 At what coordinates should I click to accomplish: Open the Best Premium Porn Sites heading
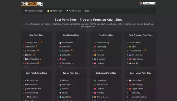coord(140,35)
